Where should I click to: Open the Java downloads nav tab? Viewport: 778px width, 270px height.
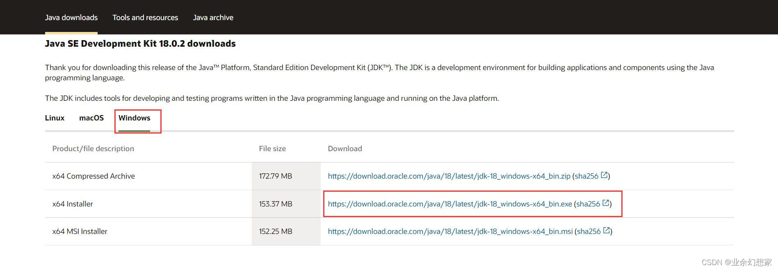click(71, 18)
